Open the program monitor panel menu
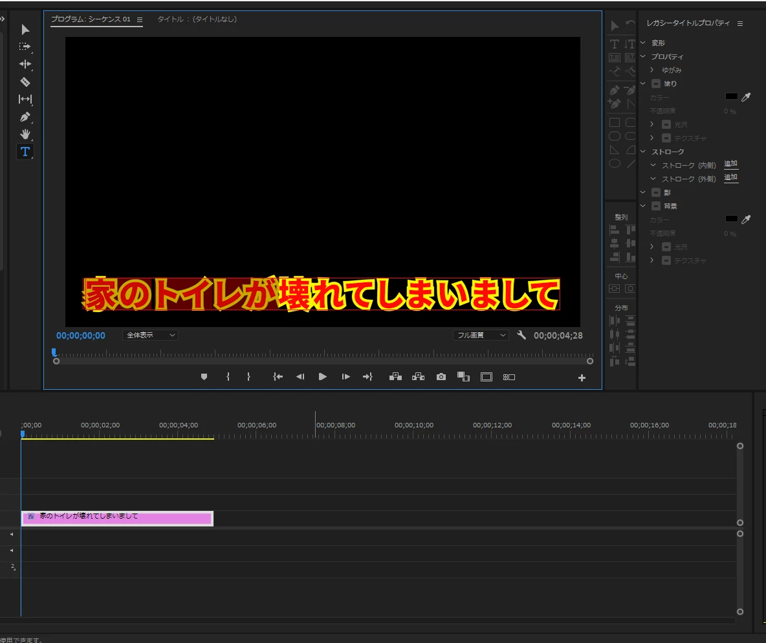Screen dimensions: 766x643 click(140, 19)
